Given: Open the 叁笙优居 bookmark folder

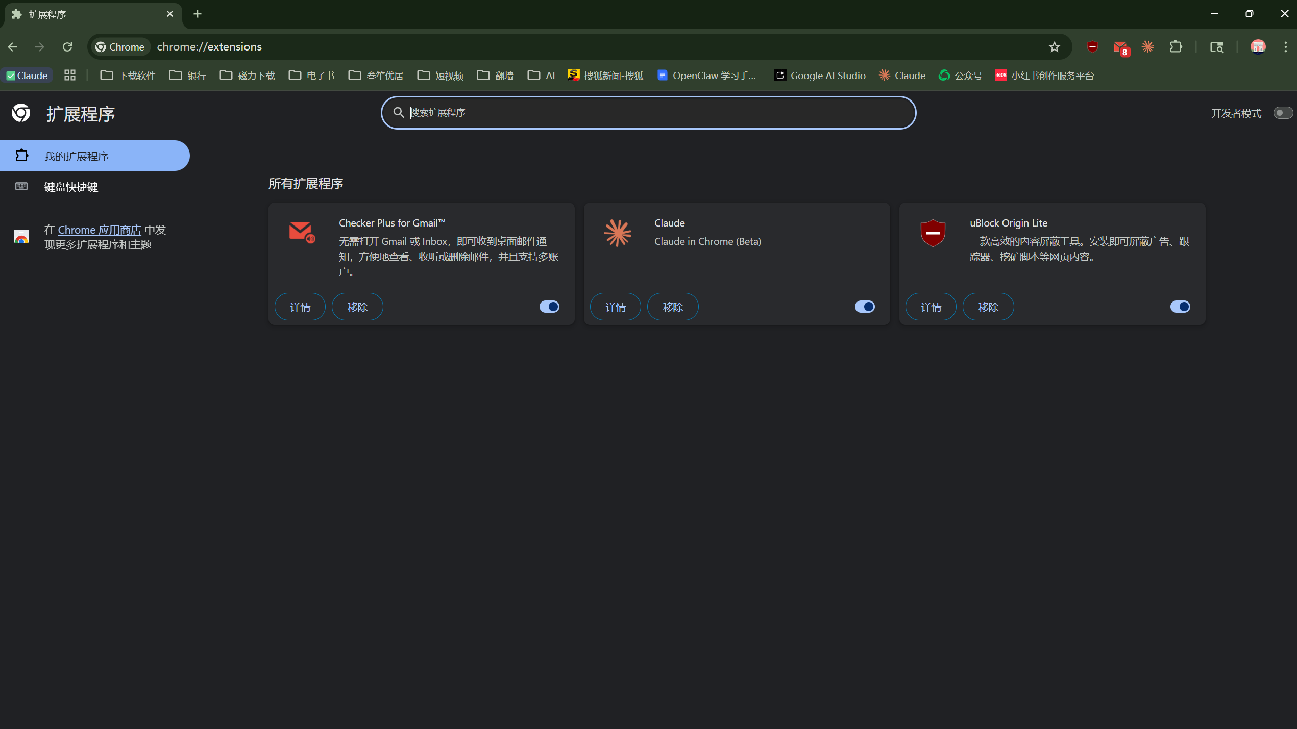Looking at the screenshot, I should click(376, 76).
